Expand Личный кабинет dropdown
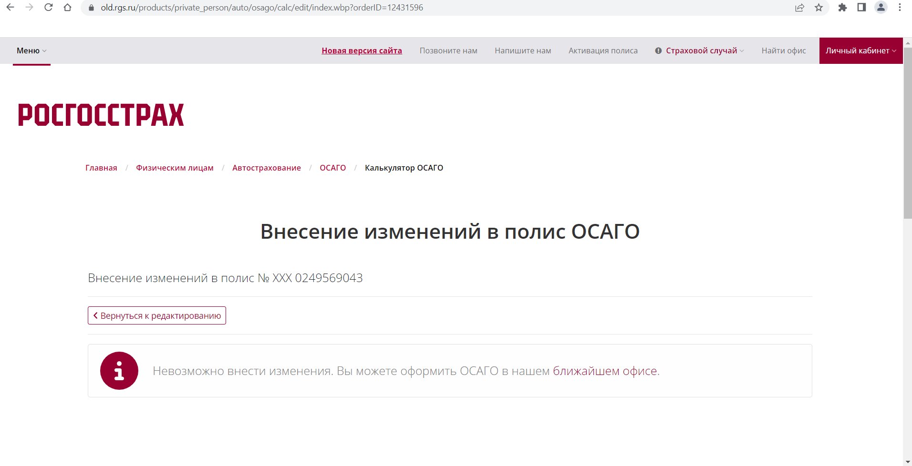Screen dimensions: 912x466 coord(861,51)
